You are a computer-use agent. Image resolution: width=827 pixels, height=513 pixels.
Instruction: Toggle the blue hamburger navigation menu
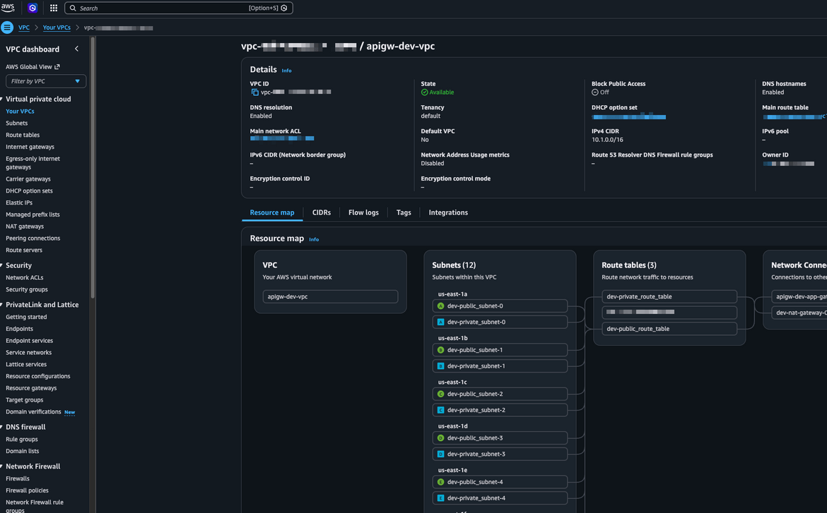click(x=7, y=28)
